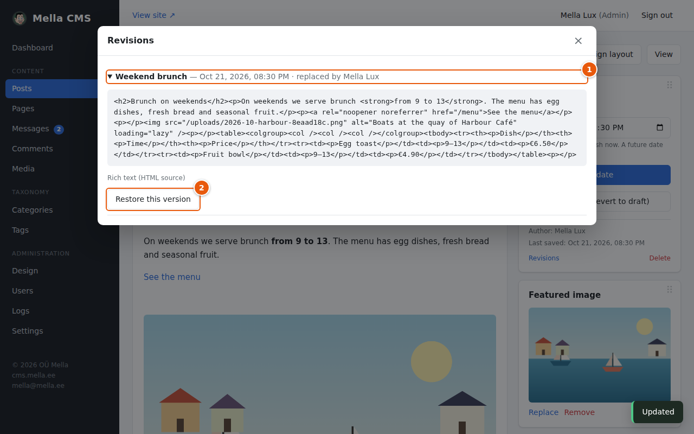Click the Last saved timestamp text
694x434 pixels.
click(587, 243)
